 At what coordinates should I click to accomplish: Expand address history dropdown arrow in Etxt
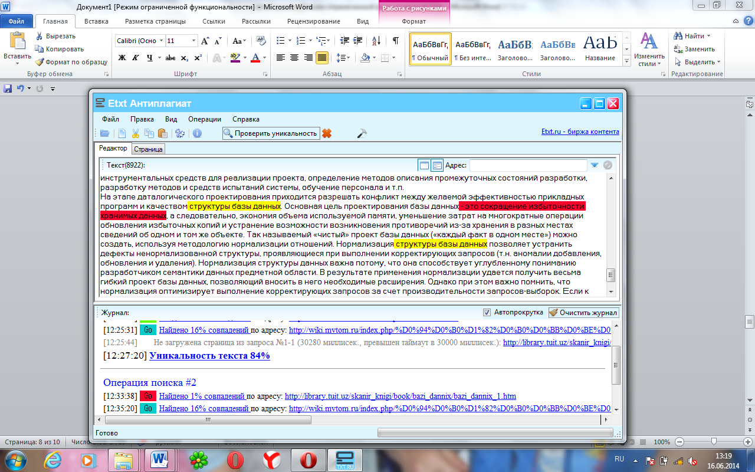point(595,165)
